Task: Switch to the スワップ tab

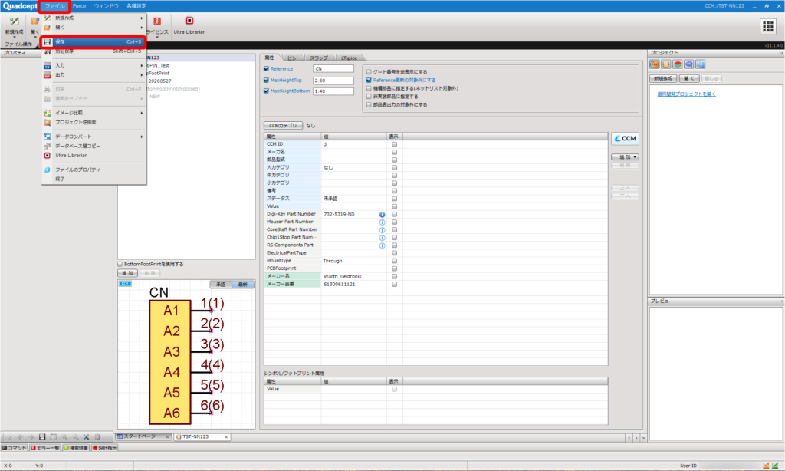Action: pyautogui.click(x=318, y=58)
